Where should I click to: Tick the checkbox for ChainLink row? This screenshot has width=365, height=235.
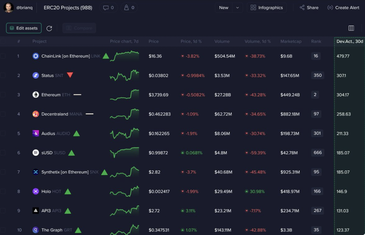3,56
